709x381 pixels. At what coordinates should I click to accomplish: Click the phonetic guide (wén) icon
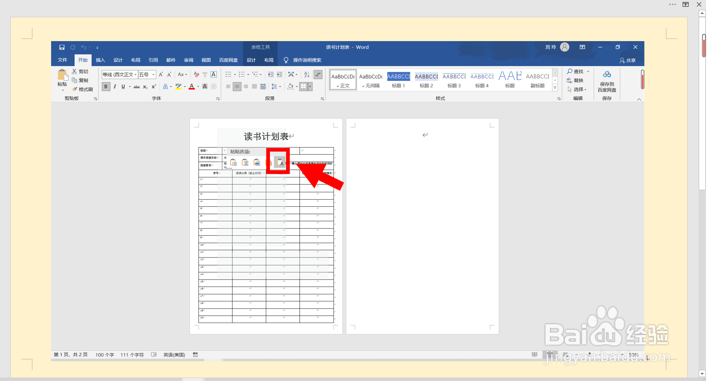pyautogui.click(x=205, y=75)
